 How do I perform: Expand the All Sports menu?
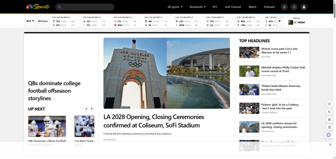pyautogui.click(x=175, y=7)
